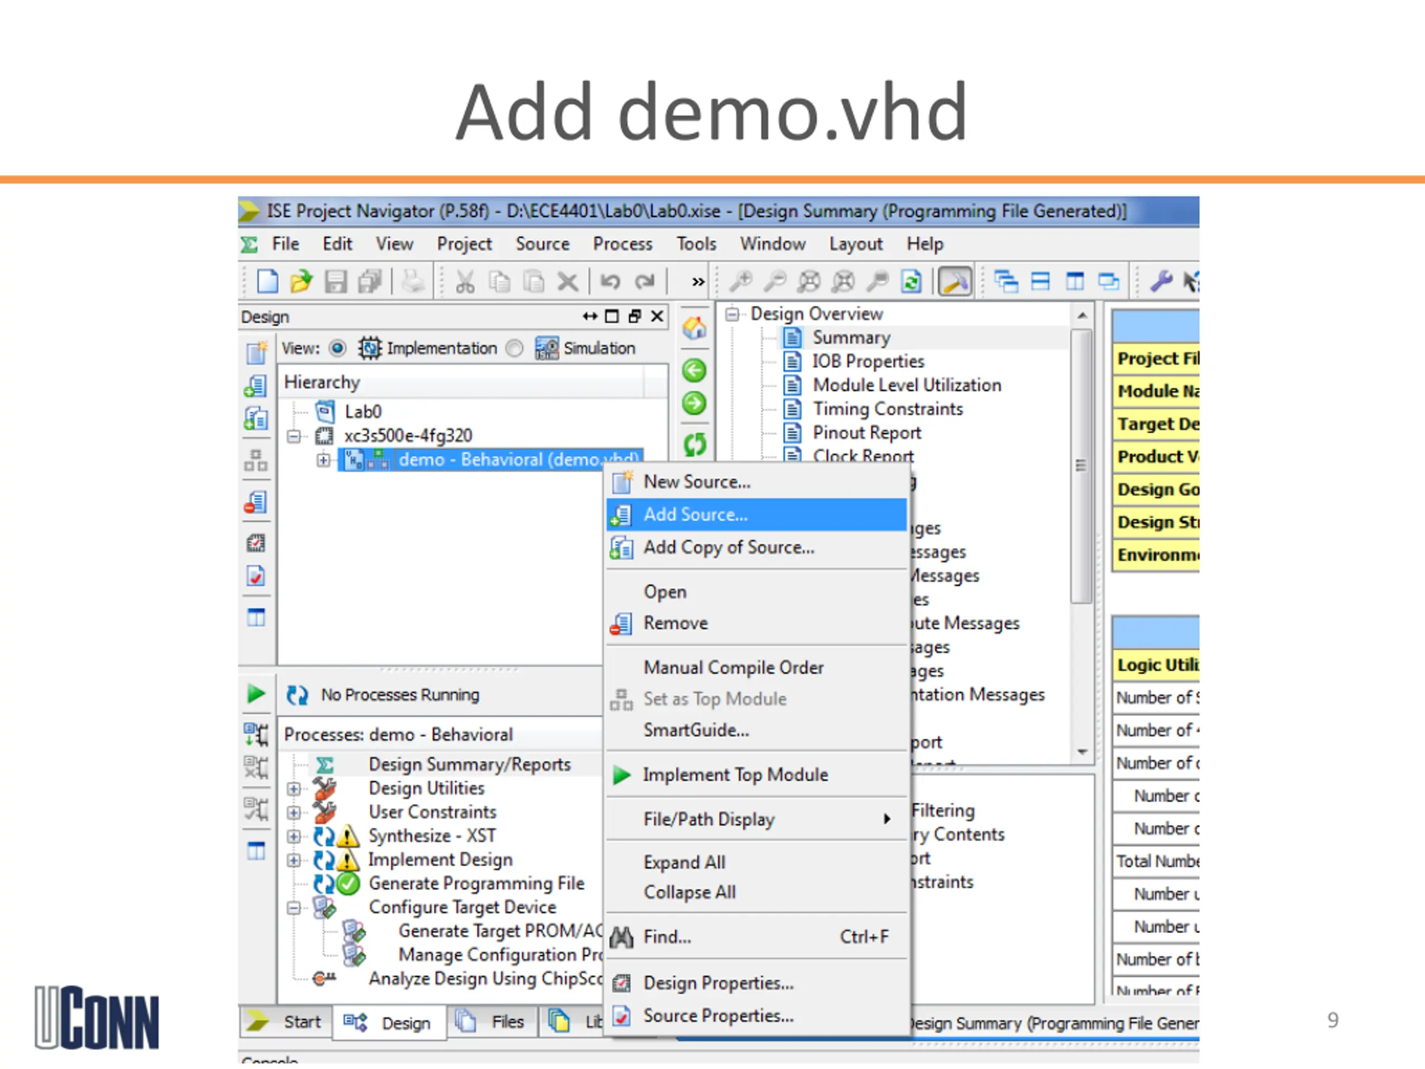Click the green Forward arrow icon
The image size is (1425, 1069).
coord(694,403)
